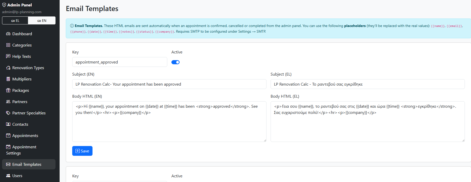471x182 pixels.
Task: Click the Renovation Types house-gear icon
Action: click(x=8, y=68)
